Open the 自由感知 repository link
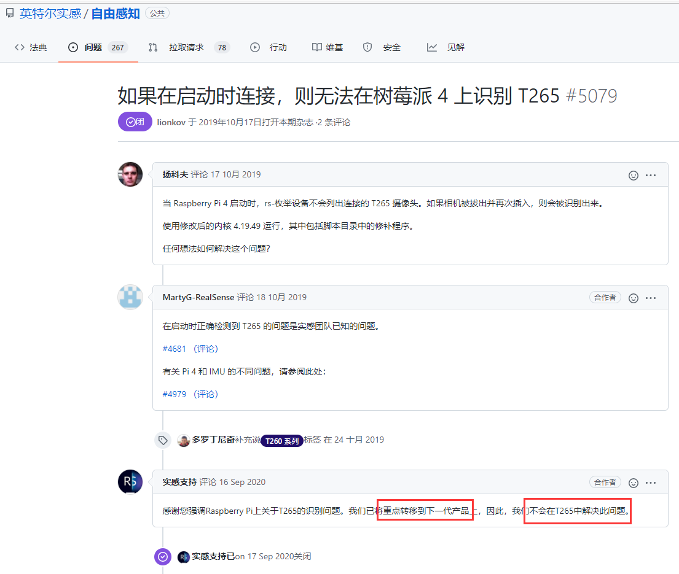 (115, 14)
